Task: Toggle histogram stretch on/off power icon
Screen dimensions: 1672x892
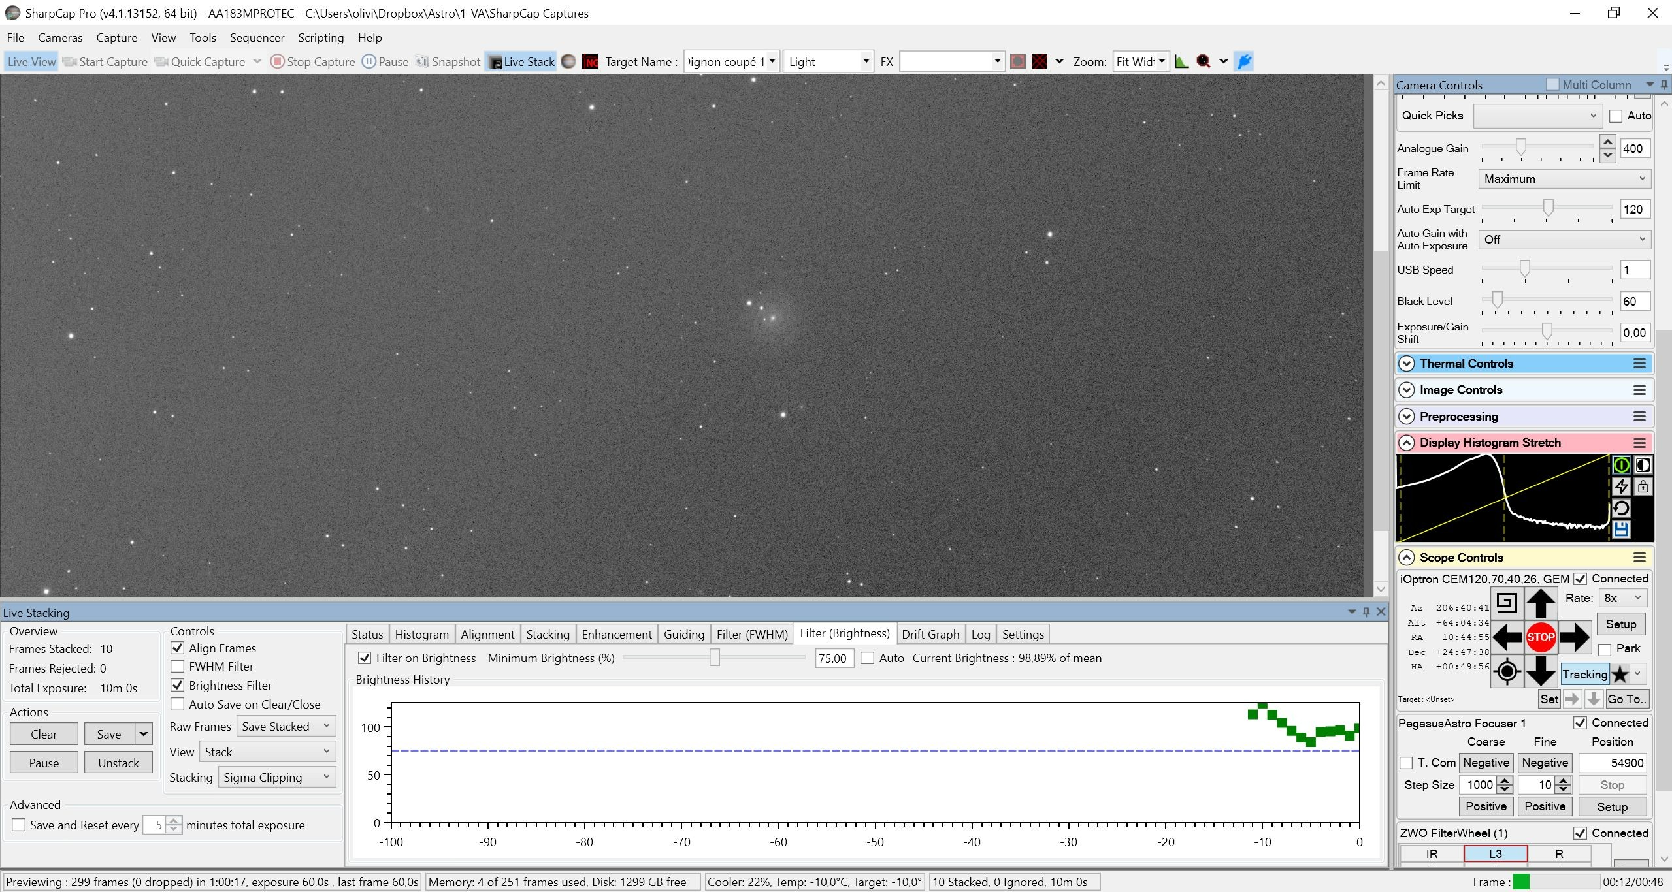Action: point(1621,465)
